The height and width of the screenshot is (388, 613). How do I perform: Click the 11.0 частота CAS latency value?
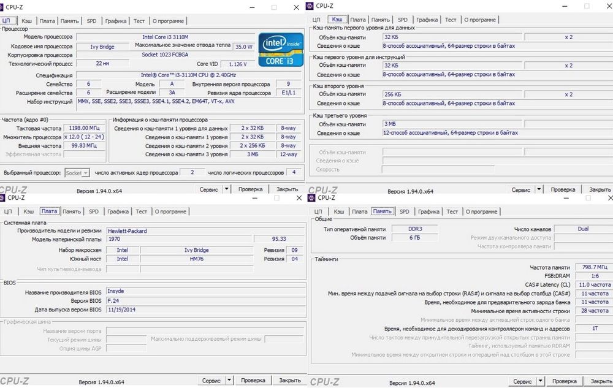tap(594, 285)
